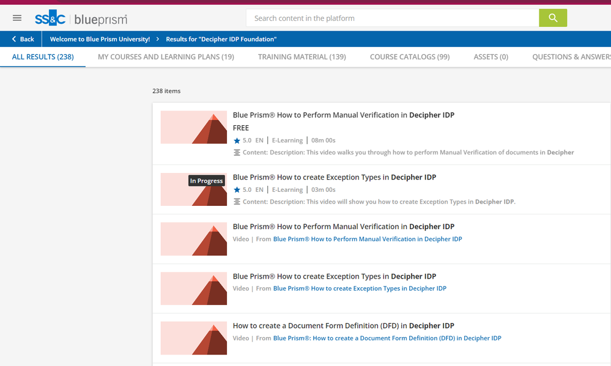Open Manual Verification video source course link

pos(367,240)
